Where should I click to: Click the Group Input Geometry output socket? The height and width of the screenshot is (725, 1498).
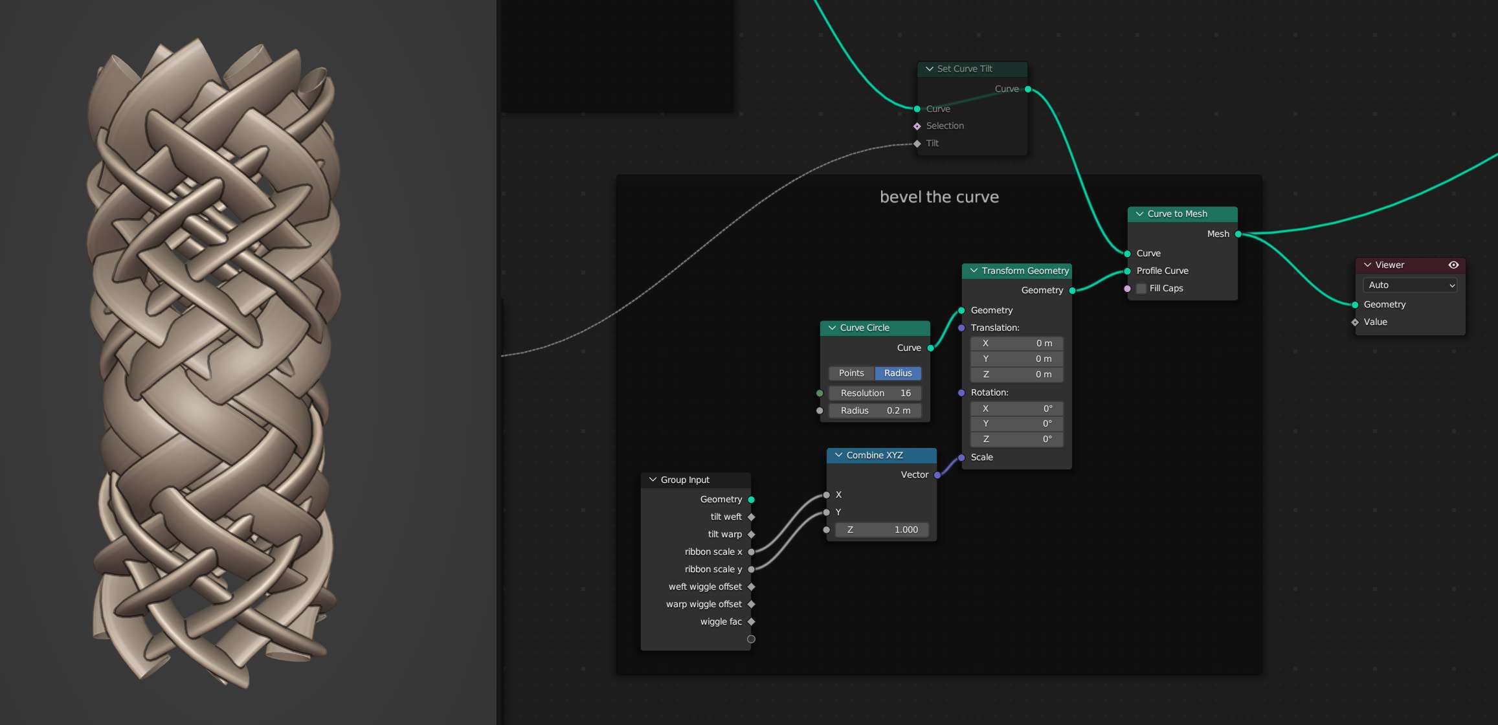[752, 500]
